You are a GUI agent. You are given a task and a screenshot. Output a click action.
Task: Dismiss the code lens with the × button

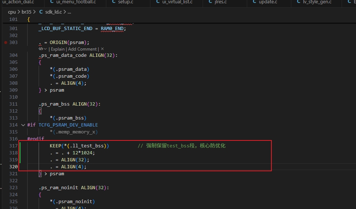pos(102,49)
